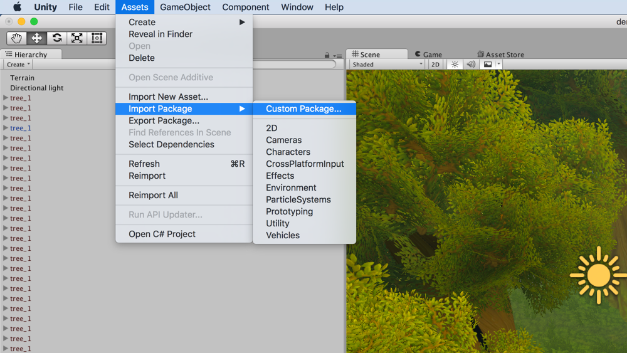Import the Characters package
Viewport: 627px width, 353px height.
304,152
